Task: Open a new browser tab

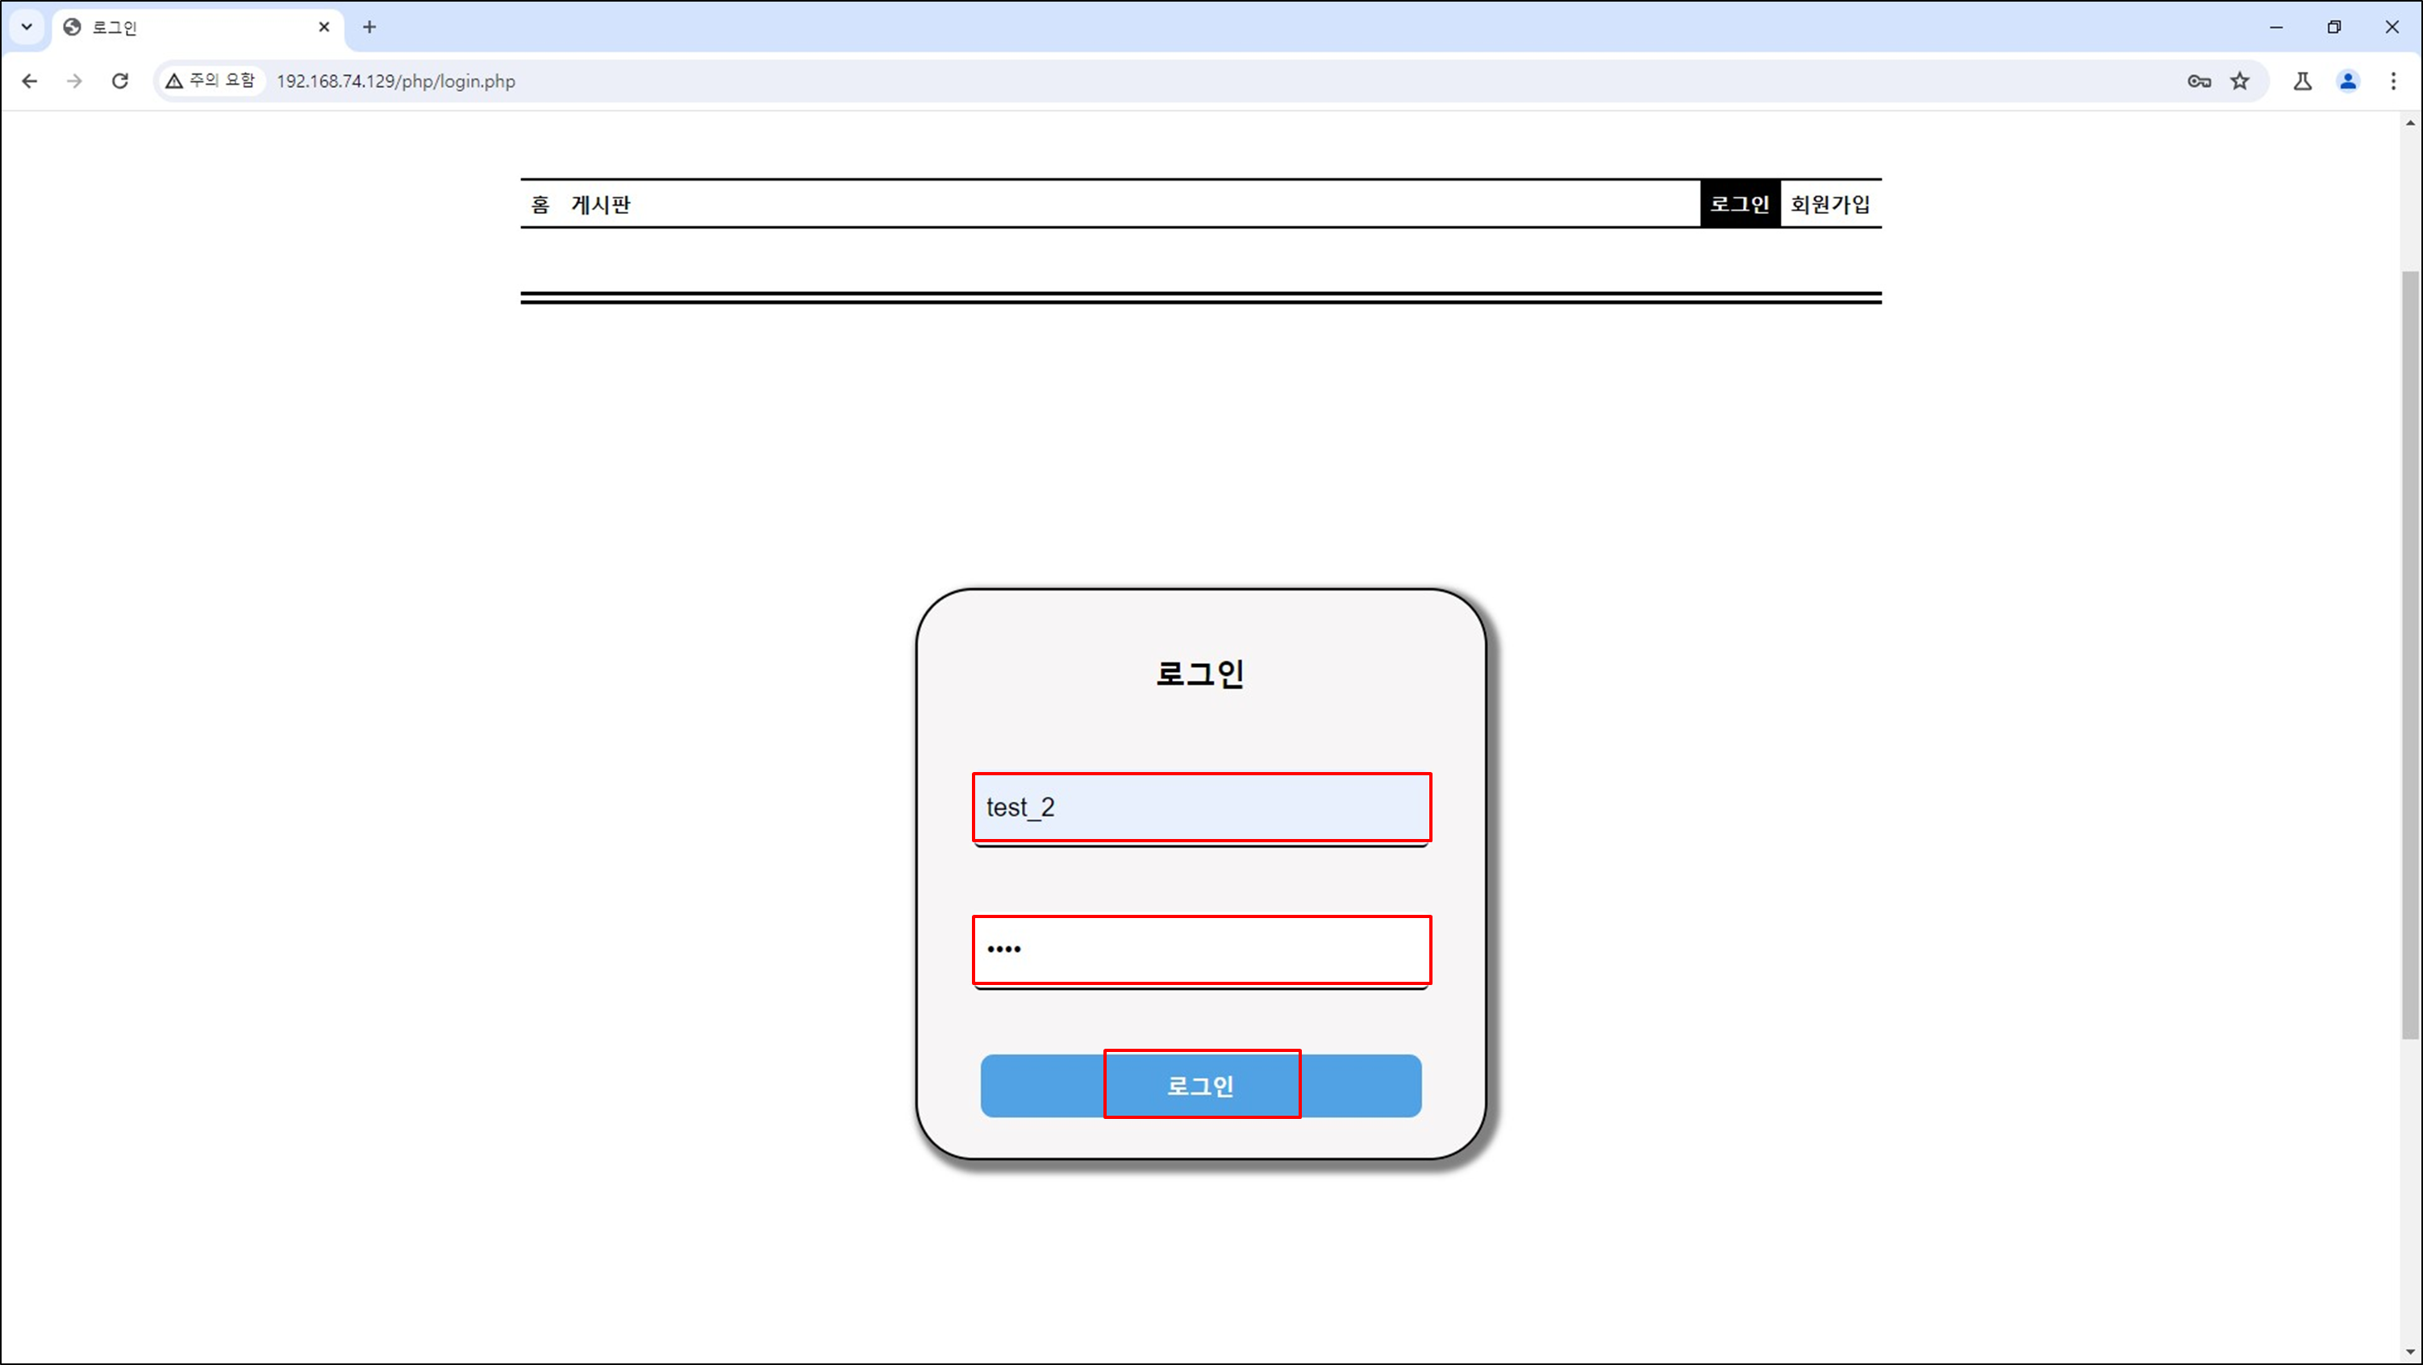Action: (369, 27)
